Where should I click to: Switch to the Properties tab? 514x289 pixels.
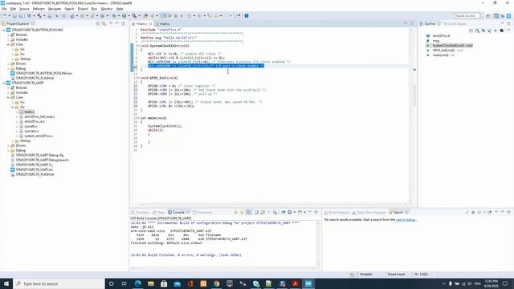click(x=202, y=212)
